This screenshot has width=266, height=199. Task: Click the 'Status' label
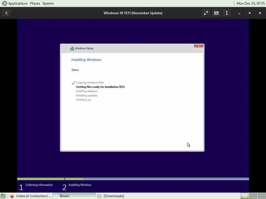tap(75, 70)
